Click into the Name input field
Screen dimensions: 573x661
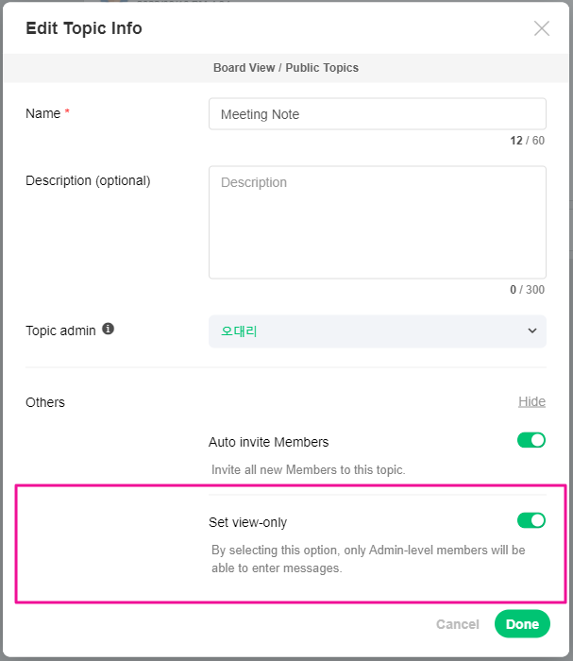coord(377,114)
